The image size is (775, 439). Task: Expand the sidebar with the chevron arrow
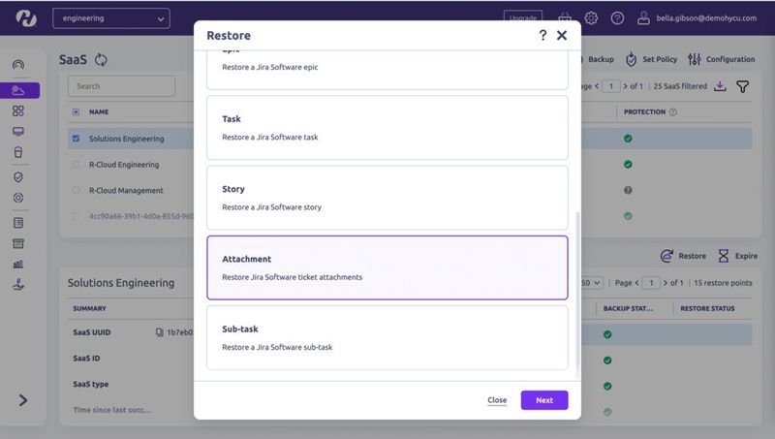tap(23, 400)
